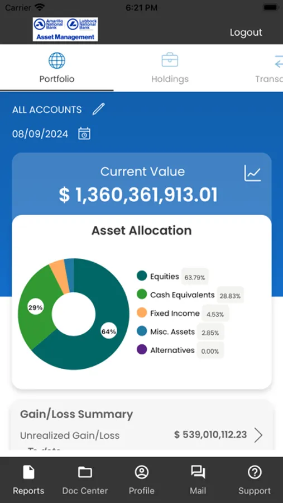Tap the Asset Management bank logo

click(65, 29)
